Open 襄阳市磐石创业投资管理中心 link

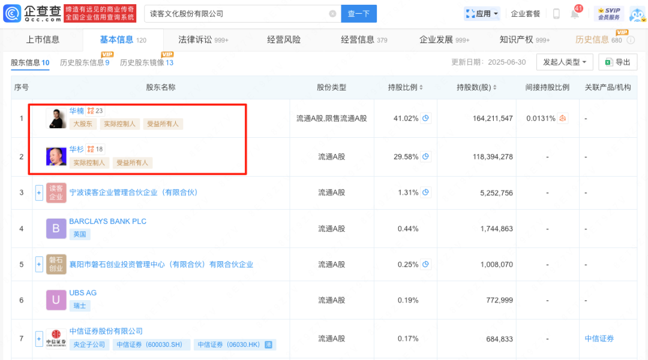coord(161,264)
